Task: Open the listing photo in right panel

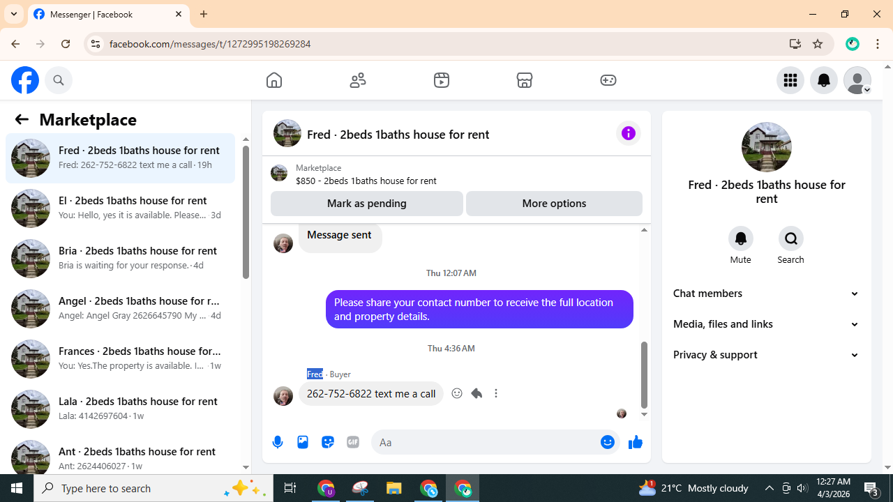Action: 767,147
